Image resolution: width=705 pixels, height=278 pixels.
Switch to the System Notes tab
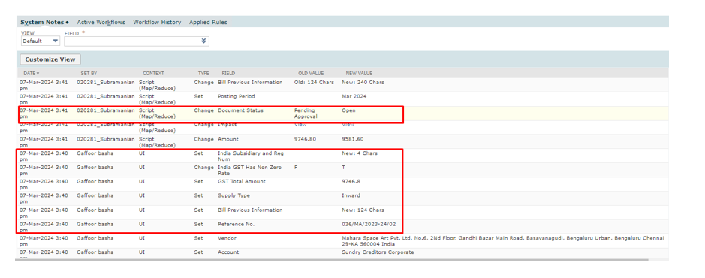[x=44, y=22]
